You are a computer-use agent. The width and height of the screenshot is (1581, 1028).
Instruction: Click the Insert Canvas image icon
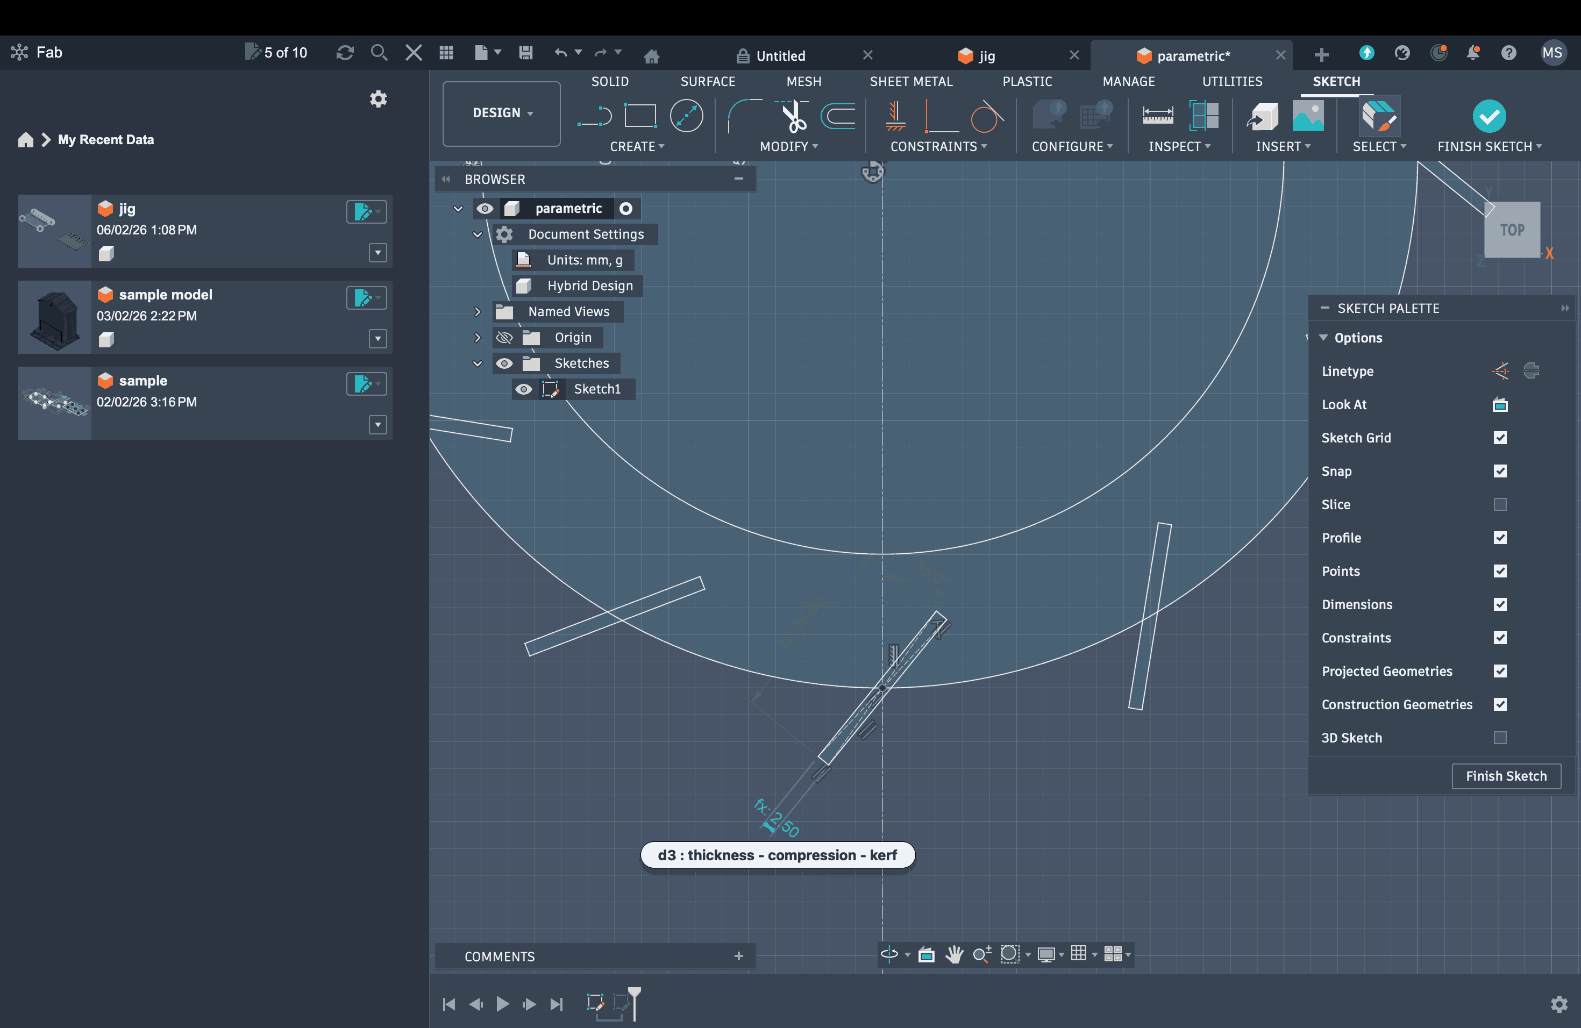click(1307, 117)
